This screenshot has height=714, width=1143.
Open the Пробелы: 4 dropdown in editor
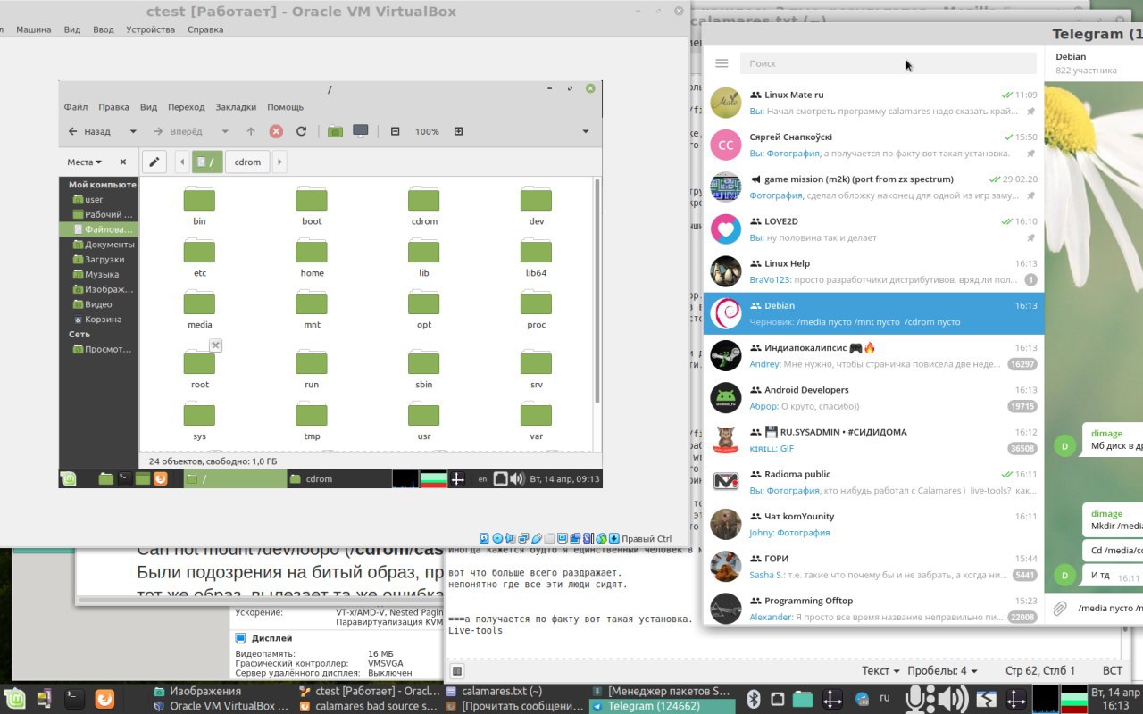[x=942, y=670]
